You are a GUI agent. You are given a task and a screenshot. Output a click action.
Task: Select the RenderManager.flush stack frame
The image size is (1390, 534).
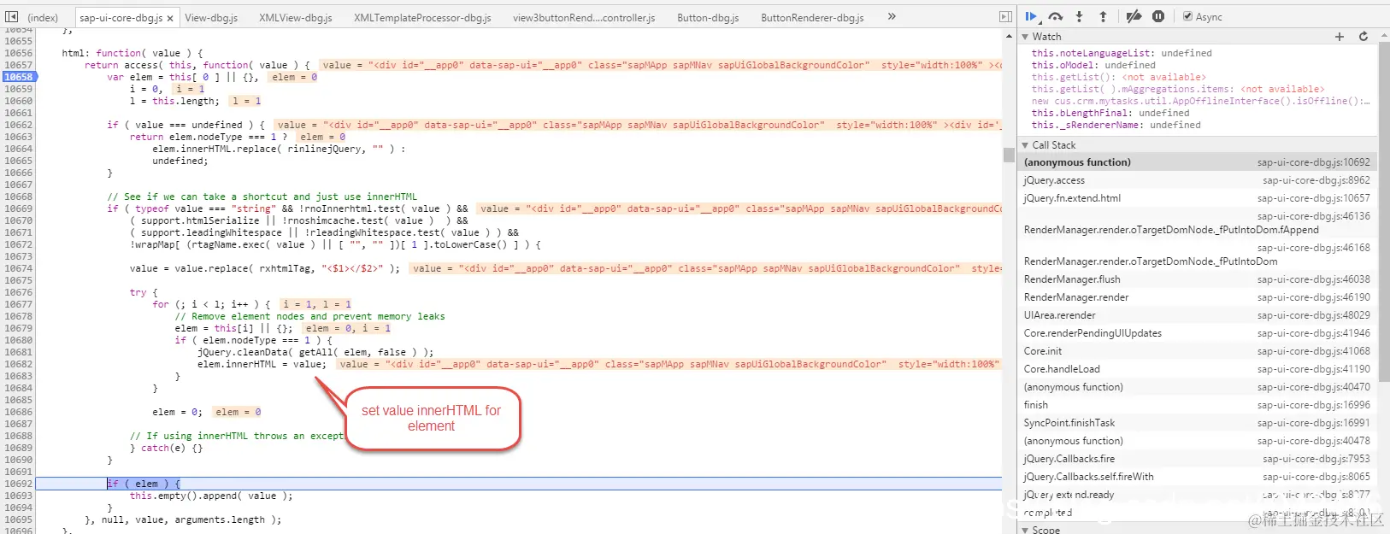coord(1197,279)
